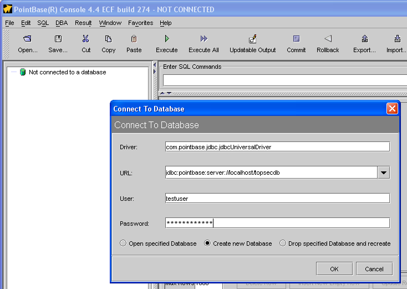Viewport: 407px width, 289px height.
Task: Expand the left panel using the splitter right arrow
Action: pyautogui.click(x=155, y=72)
